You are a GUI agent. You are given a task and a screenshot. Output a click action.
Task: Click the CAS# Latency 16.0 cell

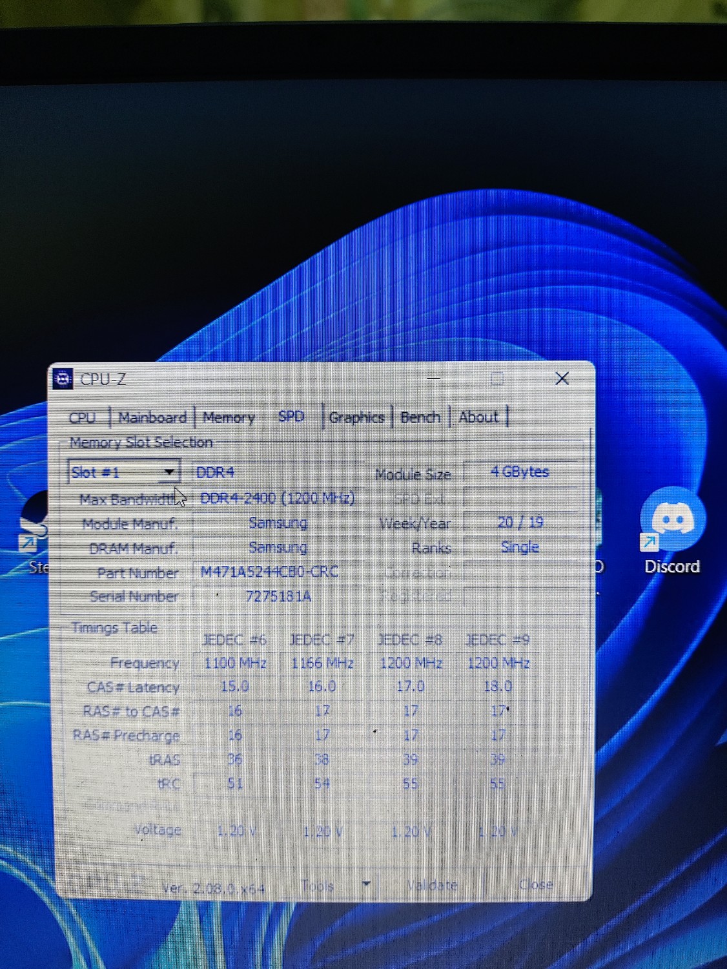tap(322, 687)
